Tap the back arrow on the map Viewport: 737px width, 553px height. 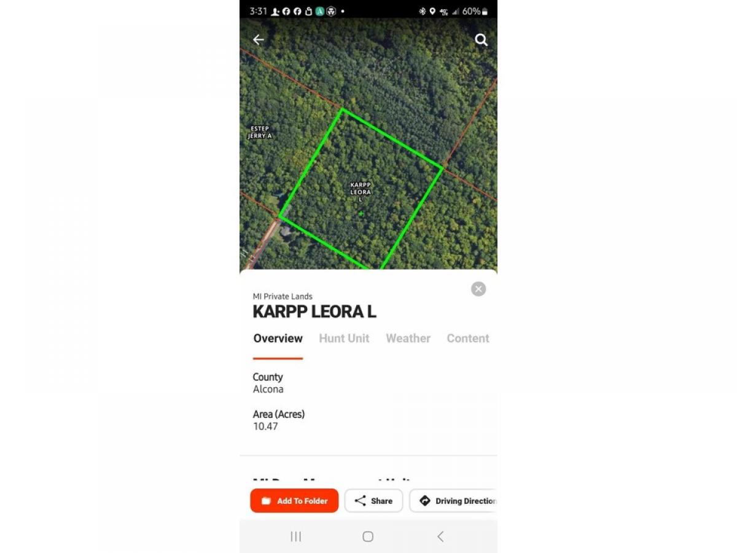pos(259,40)
